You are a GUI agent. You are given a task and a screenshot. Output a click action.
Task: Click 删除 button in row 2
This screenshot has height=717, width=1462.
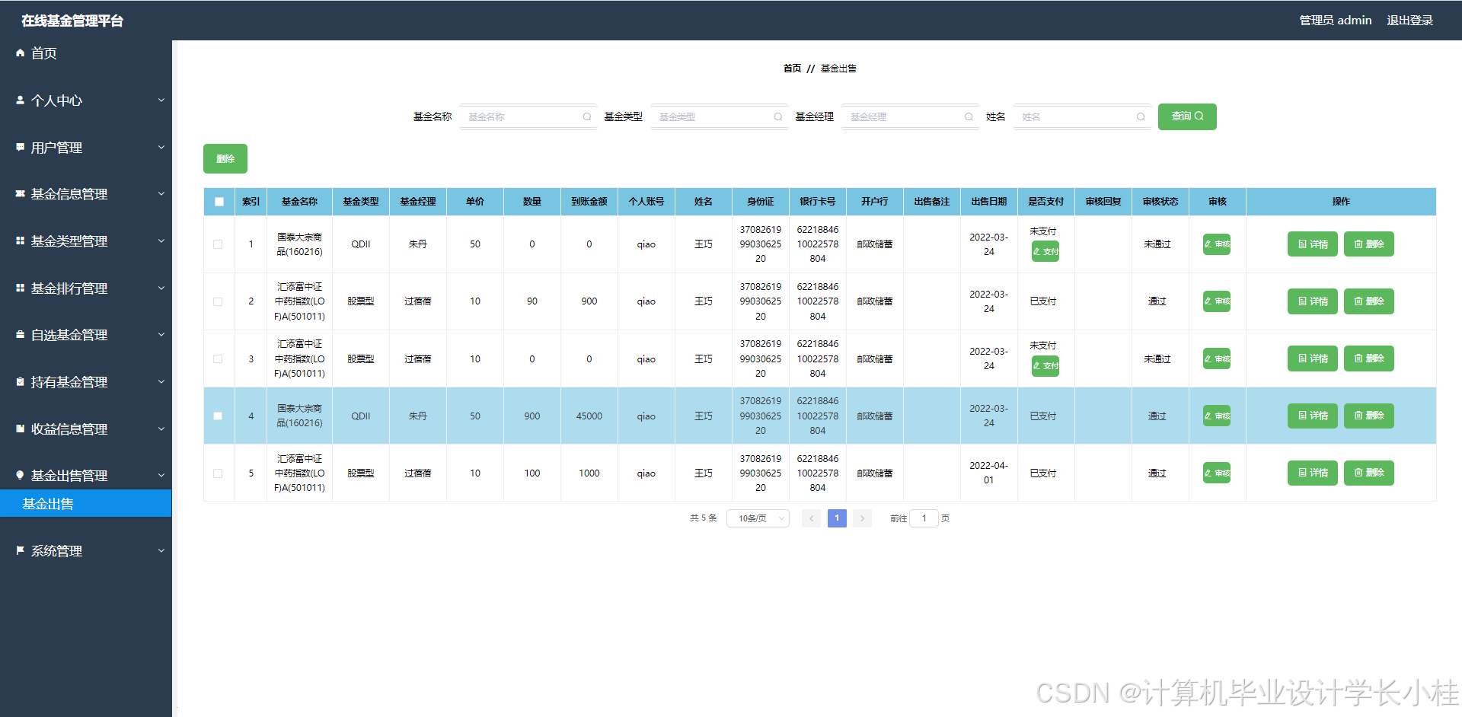tap(1368, 301)
